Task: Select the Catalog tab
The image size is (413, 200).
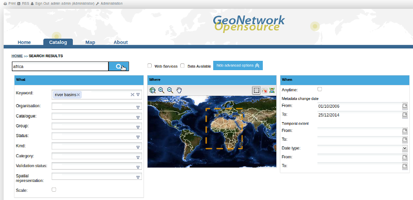Action: (58, 42)
